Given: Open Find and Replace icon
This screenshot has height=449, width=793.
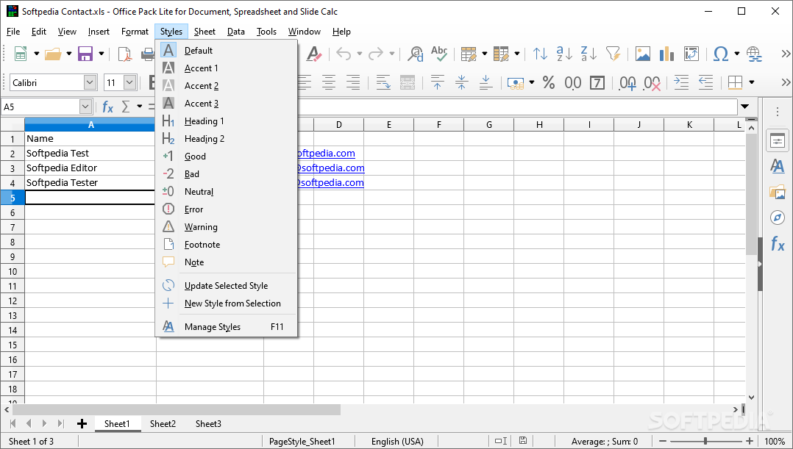Looking at the screenshot, I should (x=416, y=54).
